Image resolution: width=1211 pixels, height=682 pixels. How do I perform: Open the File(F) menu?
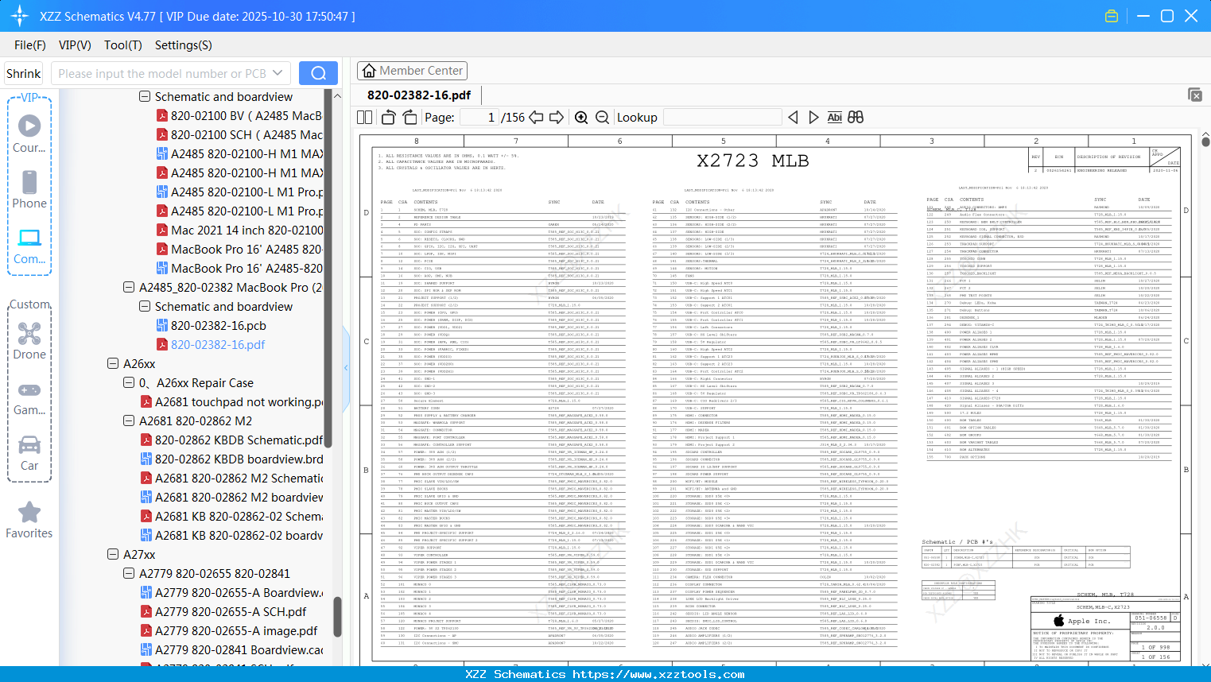(30, 45)
